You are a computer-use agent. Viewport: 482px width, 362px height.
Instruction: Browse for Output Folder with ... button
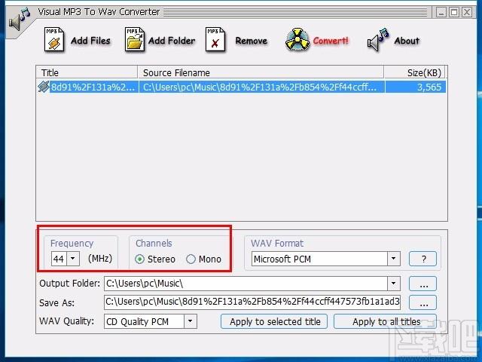pyautogui.click(x=423, y=284)
